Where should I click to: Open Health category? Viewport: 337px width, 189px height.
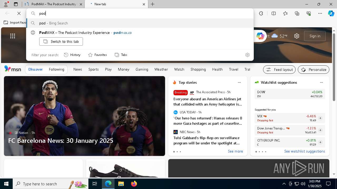[x=217, y=69]
